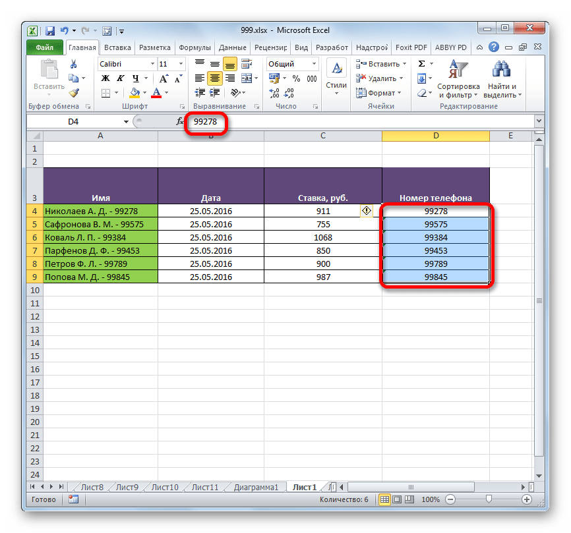
Task: Click the Cut scissors icon
Action: (x=74, y=64)
